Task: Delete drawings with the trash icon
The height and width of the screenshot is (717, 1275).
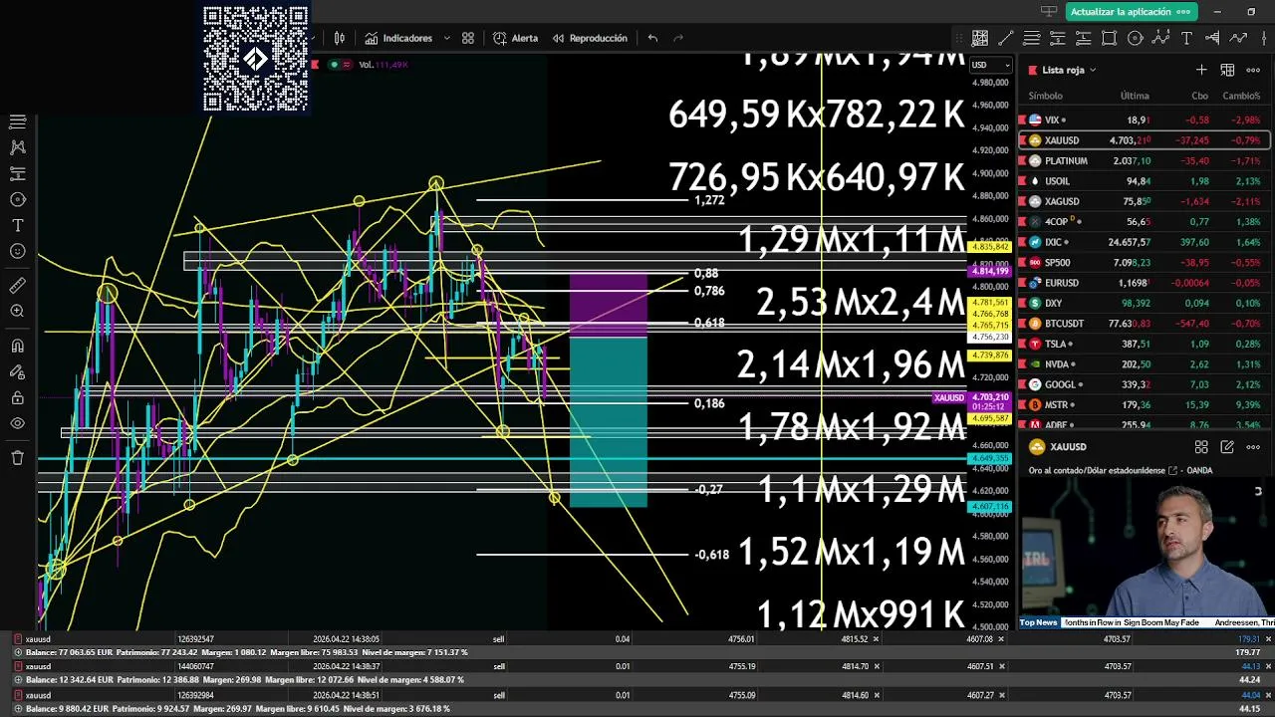Action: pyautogui.click(x=17, y=457)
